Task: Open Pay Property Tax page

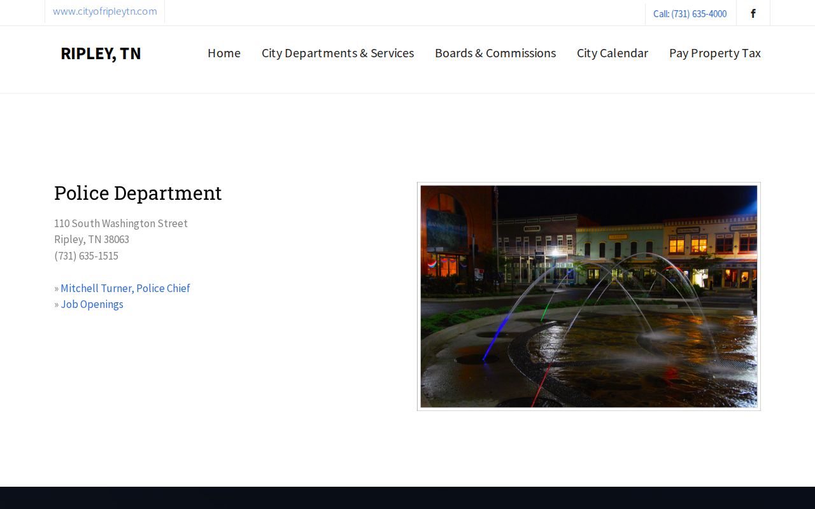Action: 715,53
